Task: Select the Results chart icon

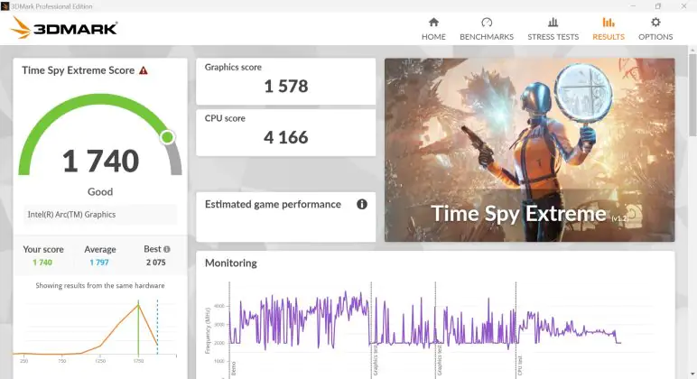Action: [x=609, y=23]
